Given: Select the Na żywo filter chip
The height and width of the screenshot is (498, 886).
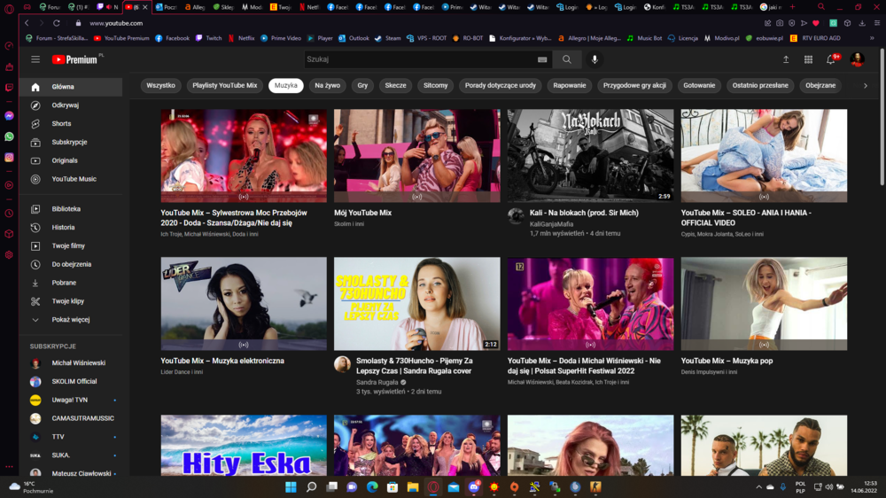Looking at the screenshot, I should [328, 85].
